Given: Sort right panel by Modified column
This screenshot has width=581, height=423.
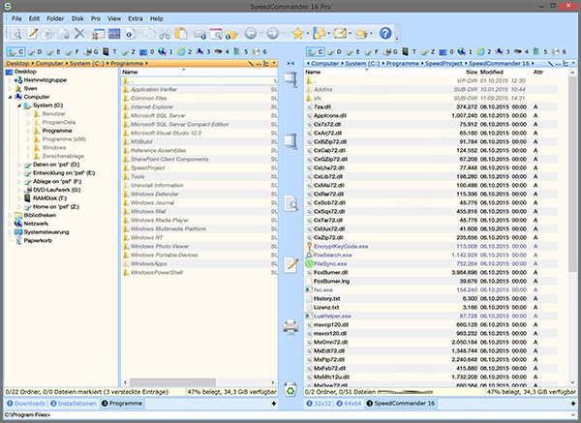Looking at the screenshot, I should coord(492,72).
